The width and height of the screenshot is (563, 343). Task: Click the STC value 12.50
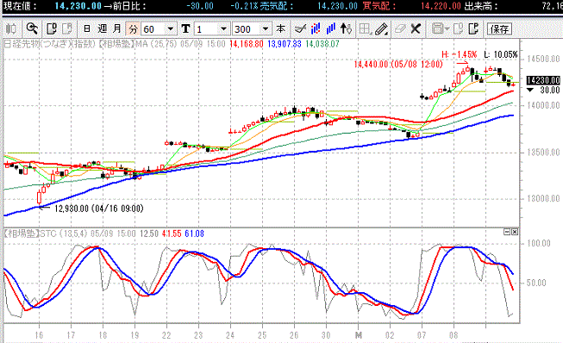[148, 234]
